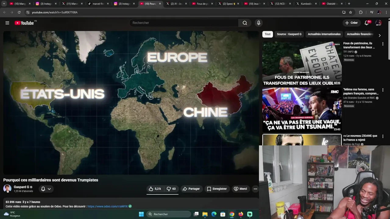The height and width of the screenshot is (219, 390).
Task: Open the tab search dropdown arrow
Action: 4,4
